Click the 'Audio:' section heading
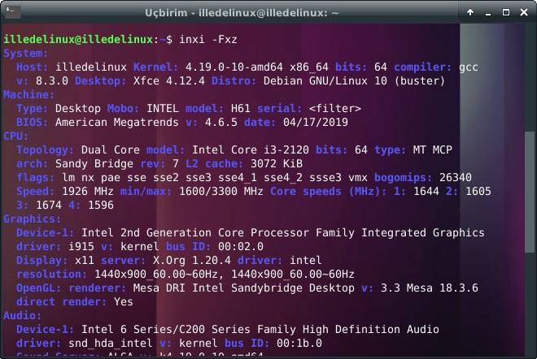Screen dimensions: 537x359 tap(22, 316)
